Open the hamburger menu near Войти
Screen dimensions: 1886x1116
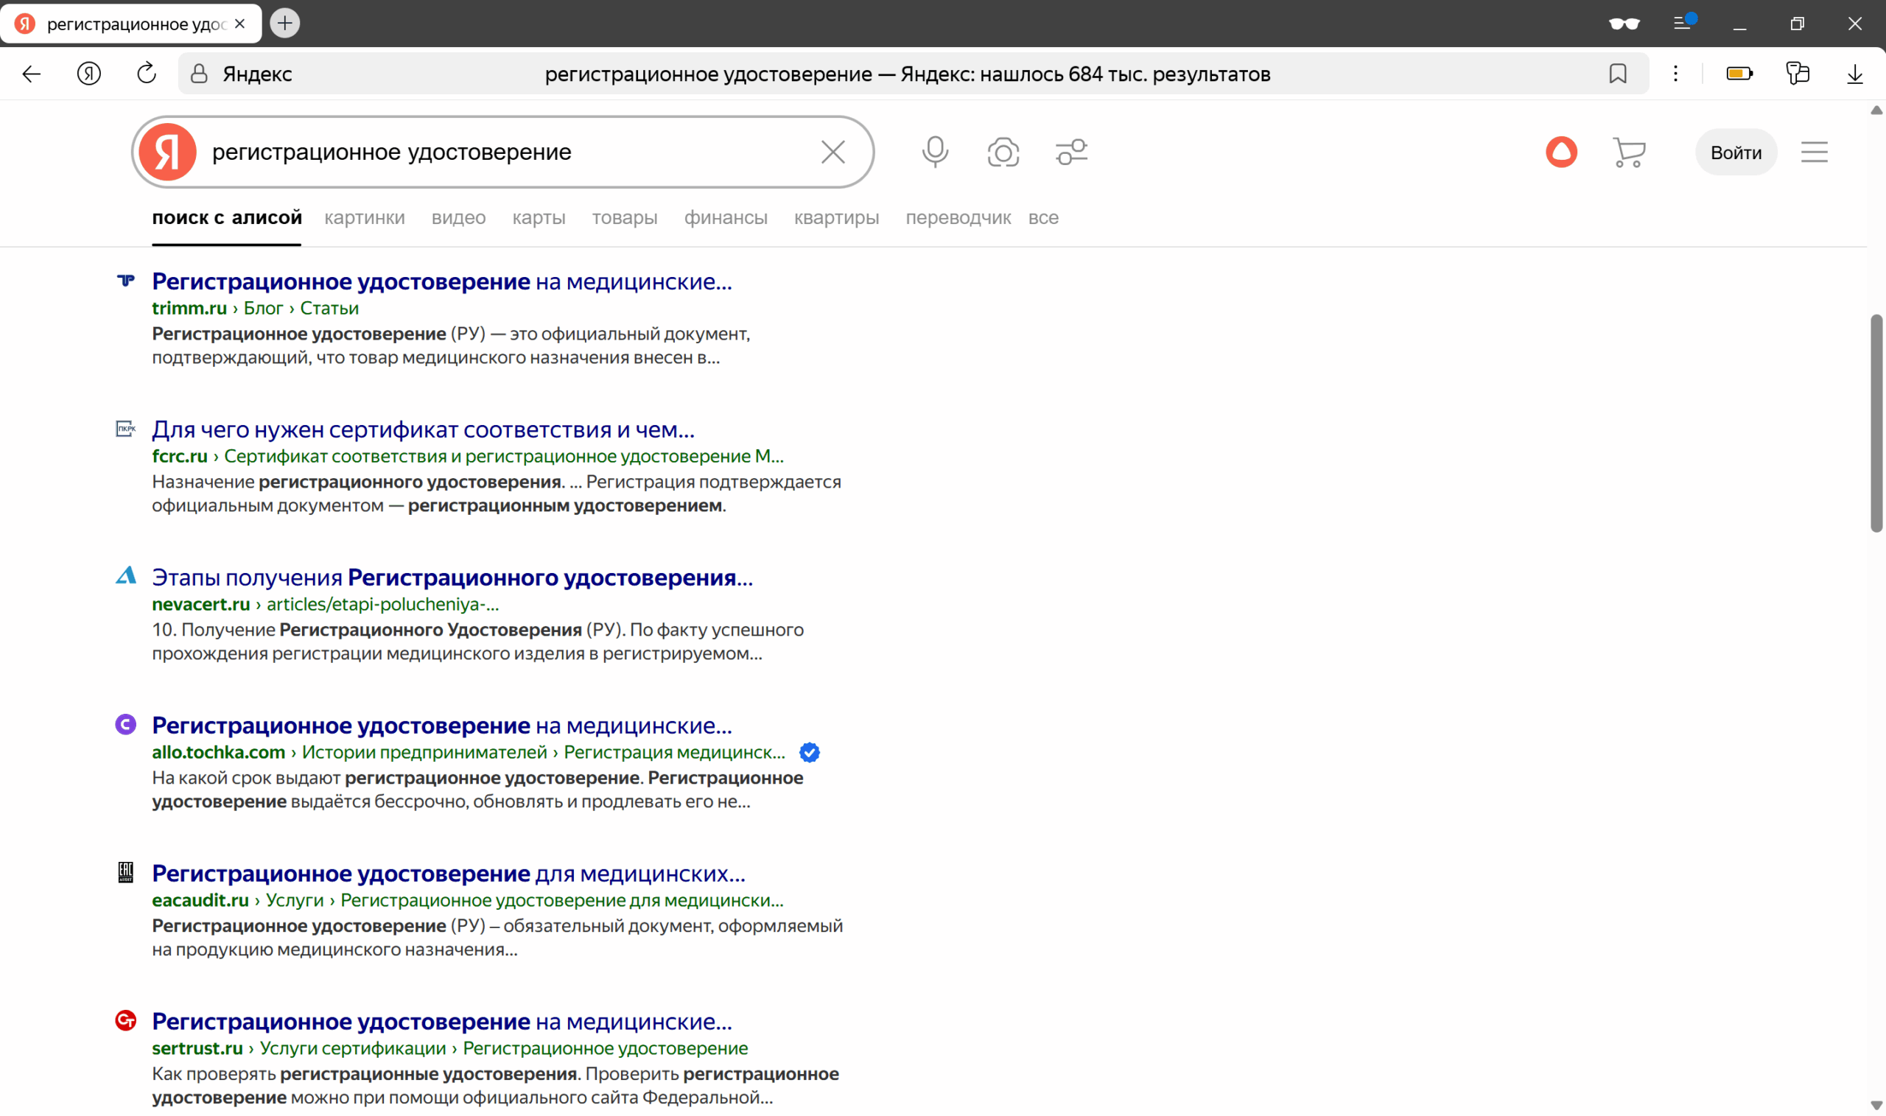point(1814,152)
